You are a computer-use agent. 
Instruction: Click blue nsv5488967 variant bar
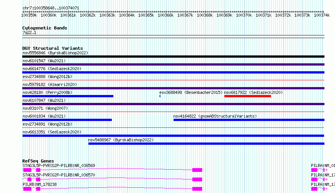click(x=206, y=144)
